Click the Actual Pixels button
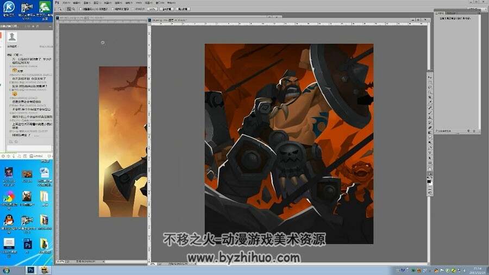Image resolution: width=489 pixels, height=275 pixels. click(x=152, y=9)
